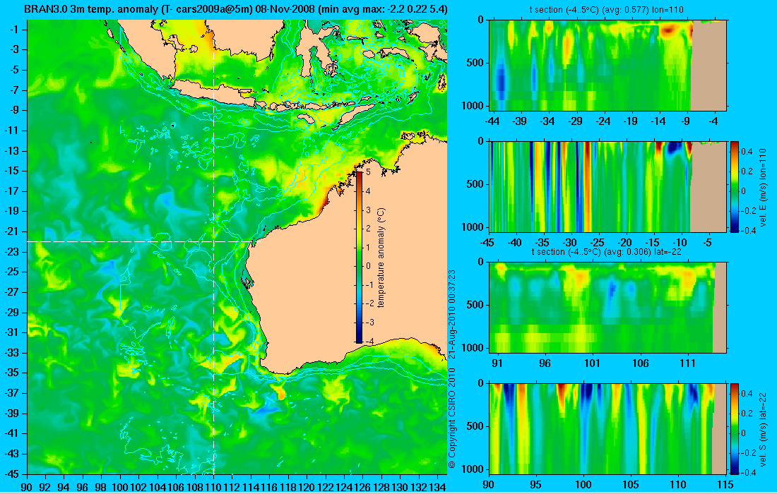Click the main temperature anomaly map
Image resolution: width=777 pixels, height=494 pixels.
click(x=237, y=246)
